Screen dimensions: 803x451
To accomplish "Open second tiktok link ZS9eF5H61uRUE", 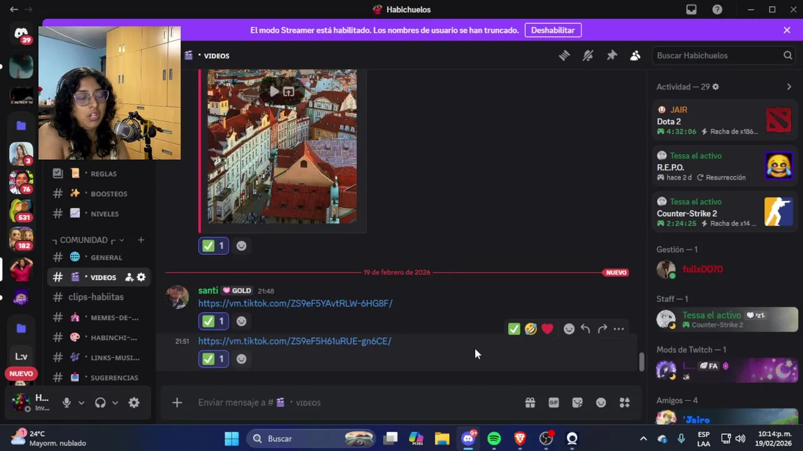I will click(x=295, y=341).
